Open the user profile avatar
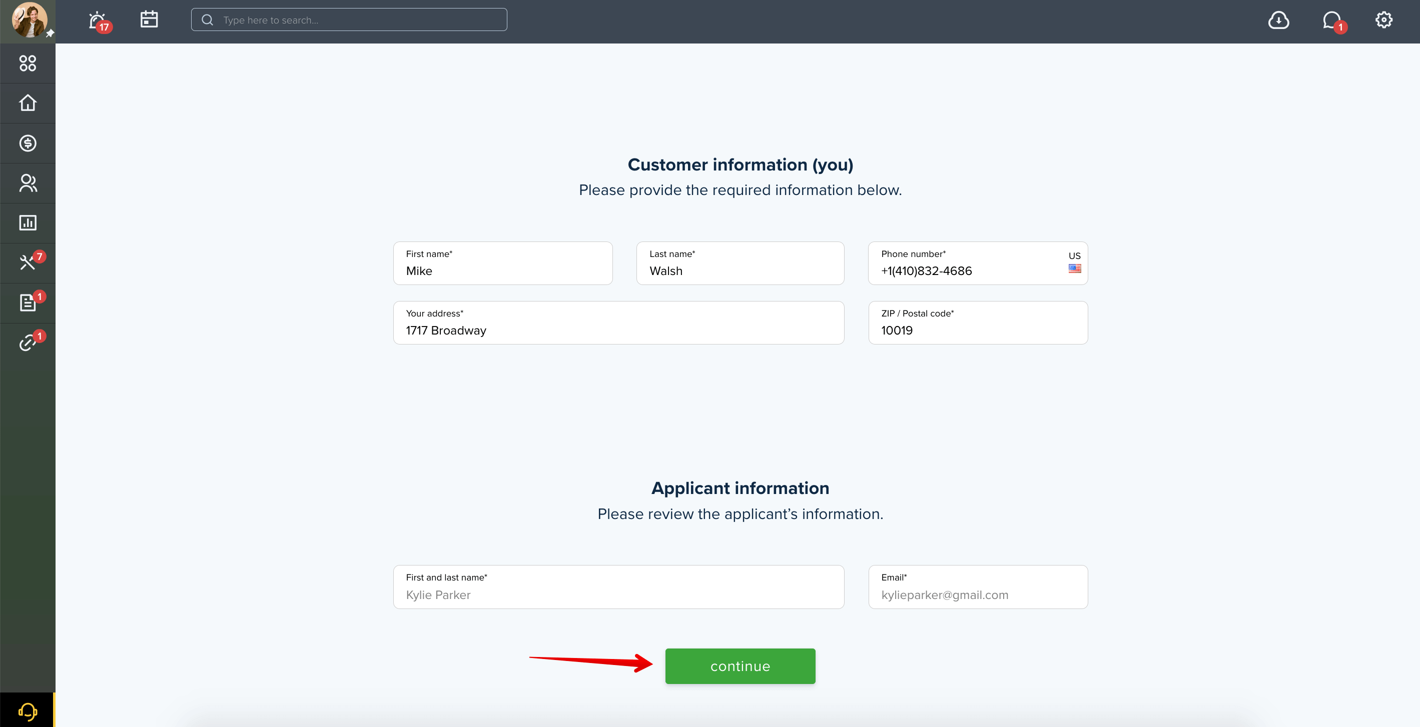This screenshot has height=727, width=1420. pyautogui.click(x=29, y=20)
